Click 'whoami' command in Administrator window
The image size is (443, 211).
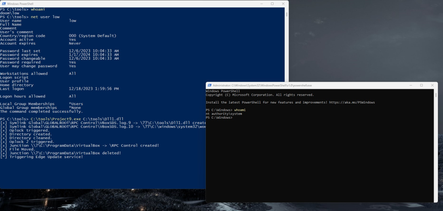tap(240, 110)
